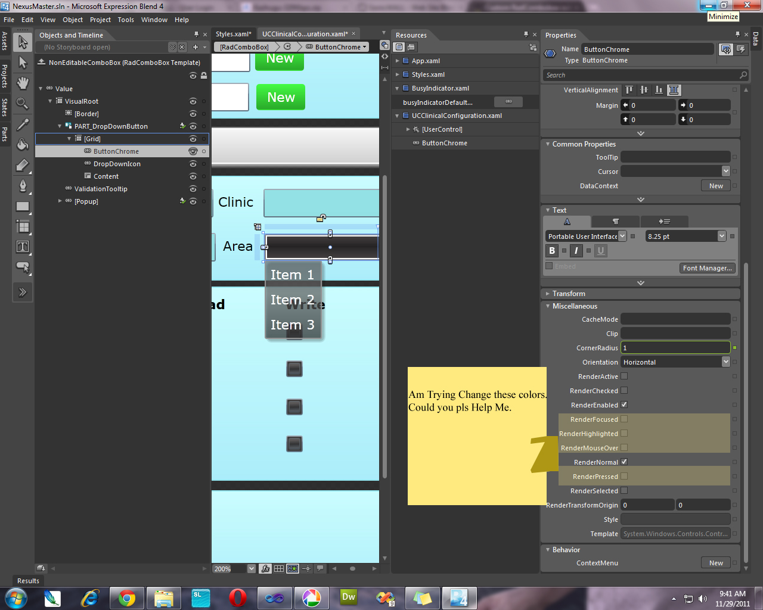Click the return scope icon beside NonEditableComboBox

(41, 62)
